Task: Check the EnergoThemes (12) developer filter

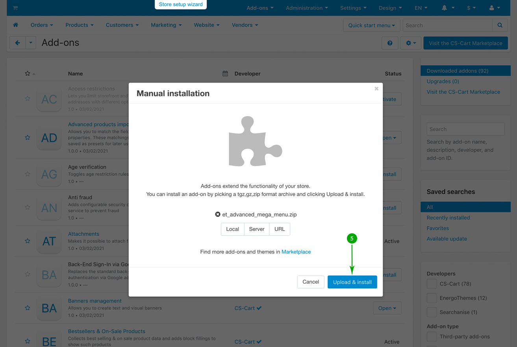Action: [432, 298]
